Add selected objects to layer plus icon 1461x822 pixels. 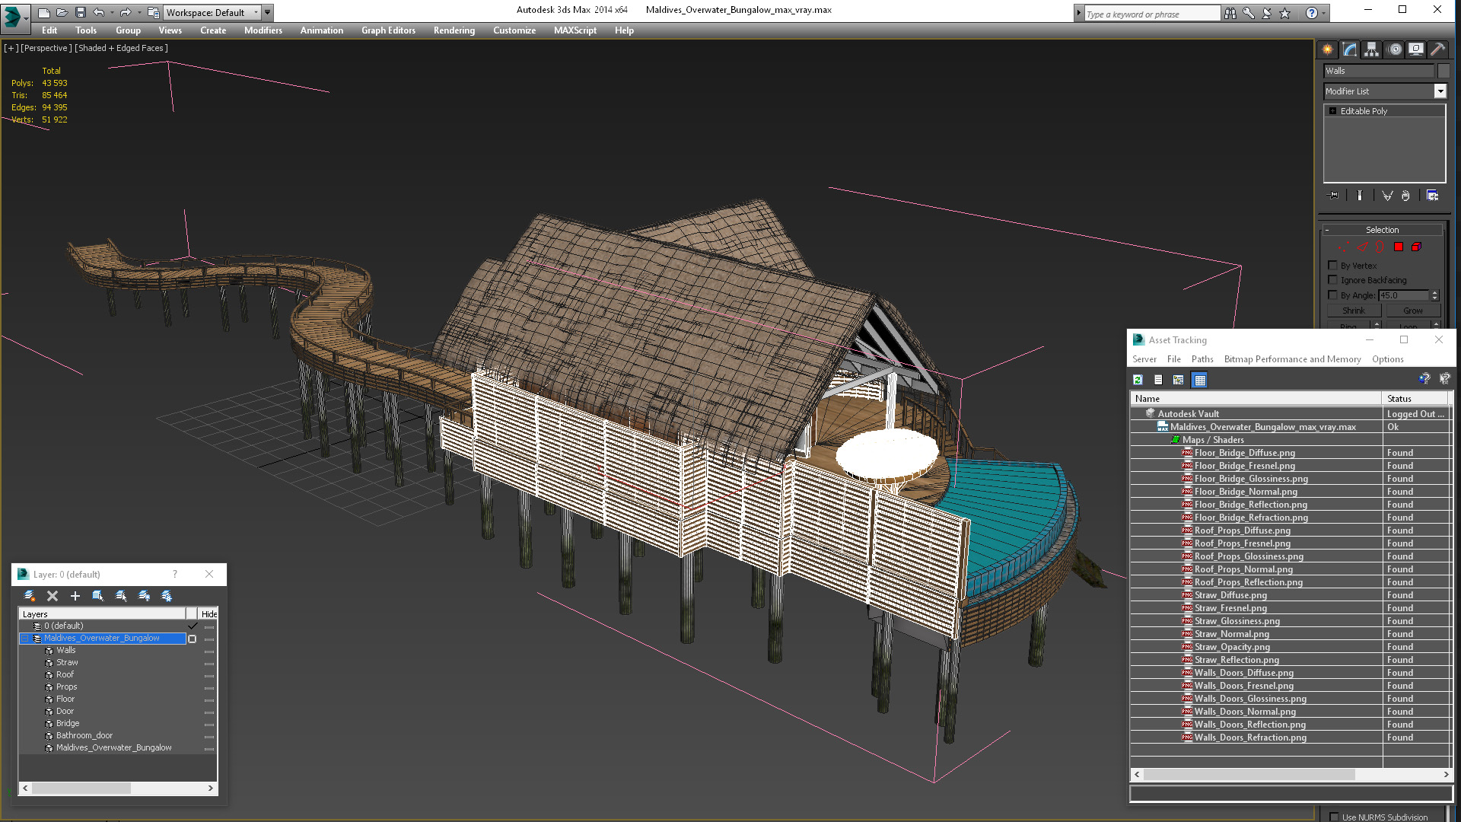point(75,596)
